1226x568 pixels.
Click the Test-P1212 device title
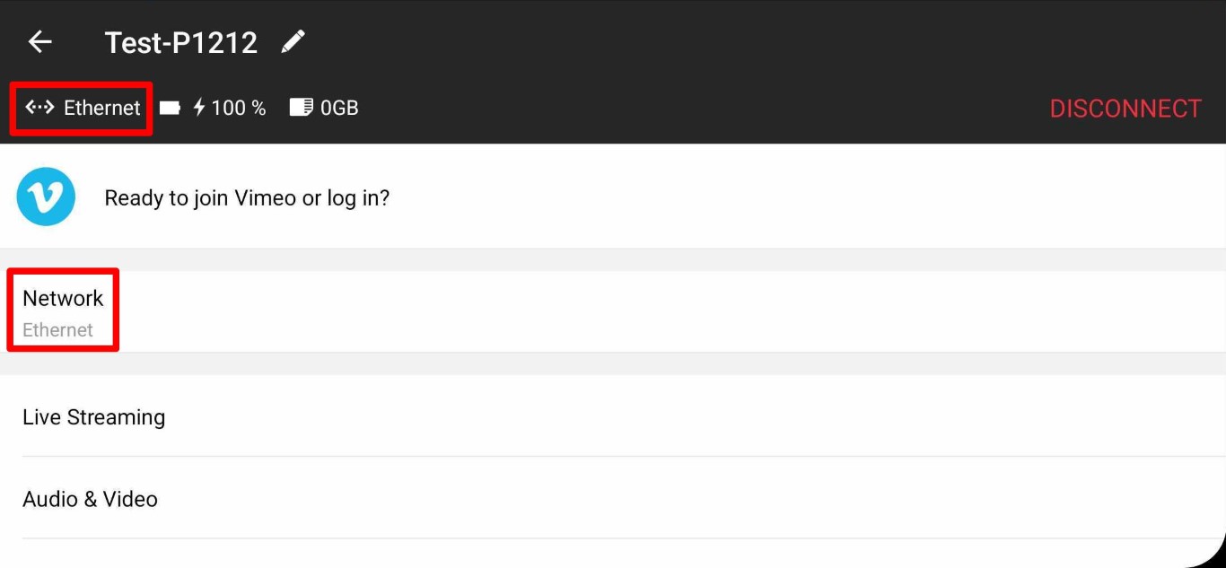(x=180, y=41)
